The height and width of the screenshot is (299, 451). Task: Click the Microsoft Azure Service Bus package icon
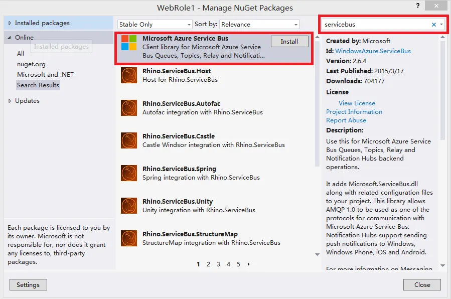pyautogui.click(x=128, y=43)
